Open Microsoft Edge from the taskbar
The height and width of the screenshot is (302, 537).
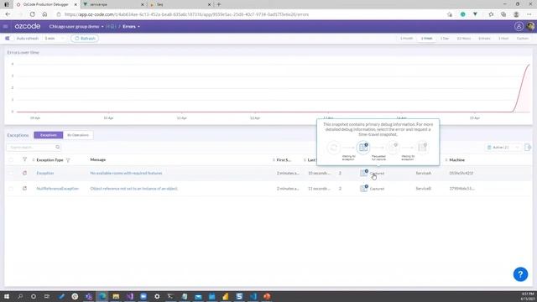tap(102, 296)
